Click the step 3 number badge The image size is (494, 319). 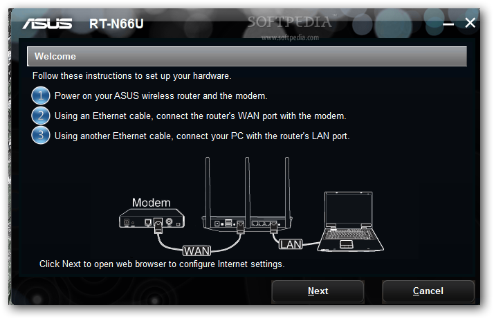click(x=41, y=135)
